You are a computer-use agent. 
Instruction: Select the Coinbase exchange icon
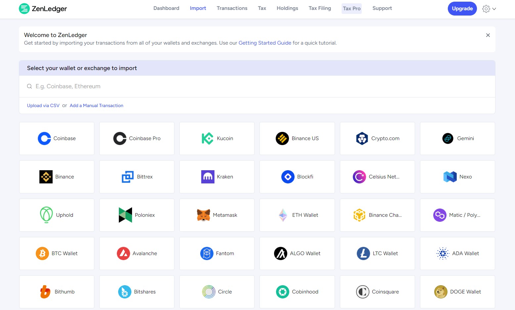click(x=44, y=138)
